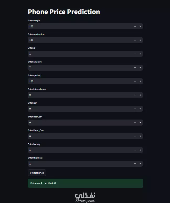Increase internal mem with plus icon

(x=140, y=95)
